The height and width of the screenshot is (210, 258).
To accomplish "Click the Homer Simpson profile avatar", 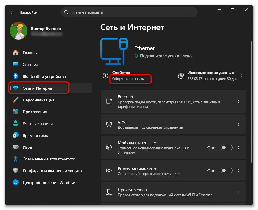I will pyautogui.click(x=19, y=31).
